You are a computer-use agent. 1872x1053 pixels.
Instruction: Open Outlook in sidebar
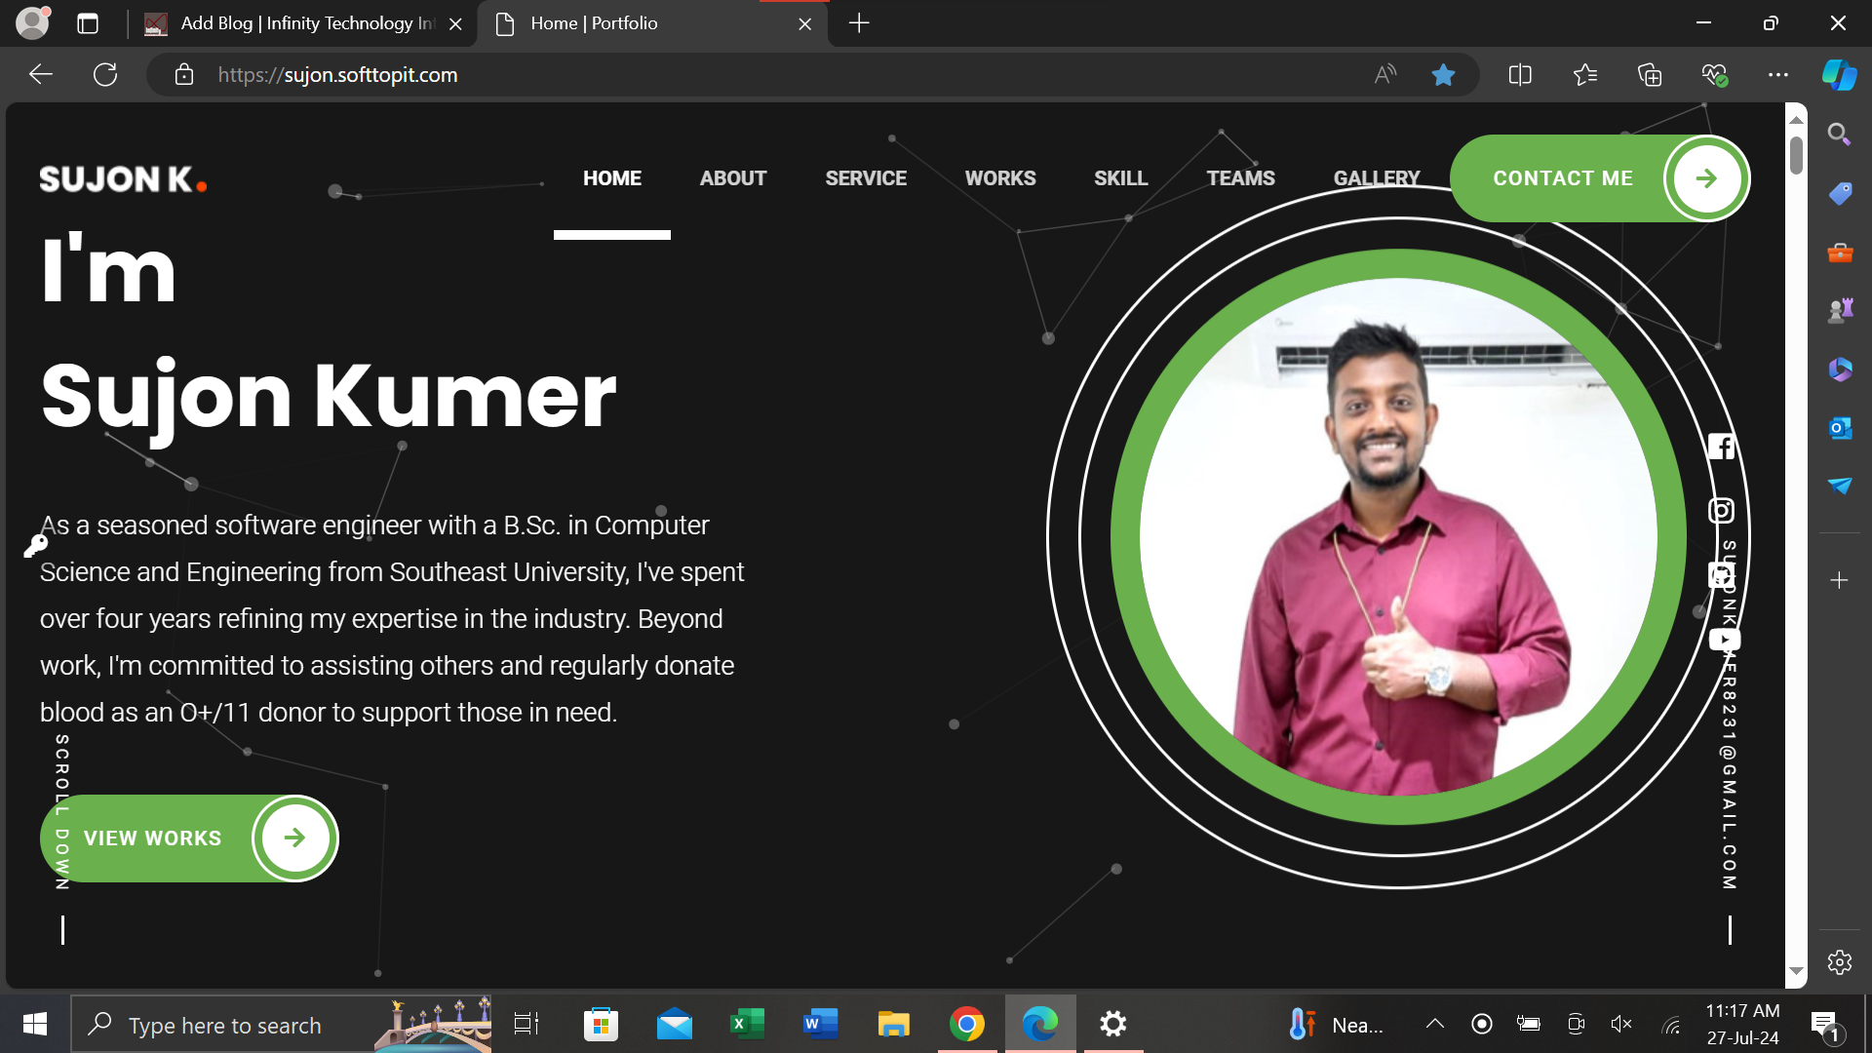tap(1839, 428)
